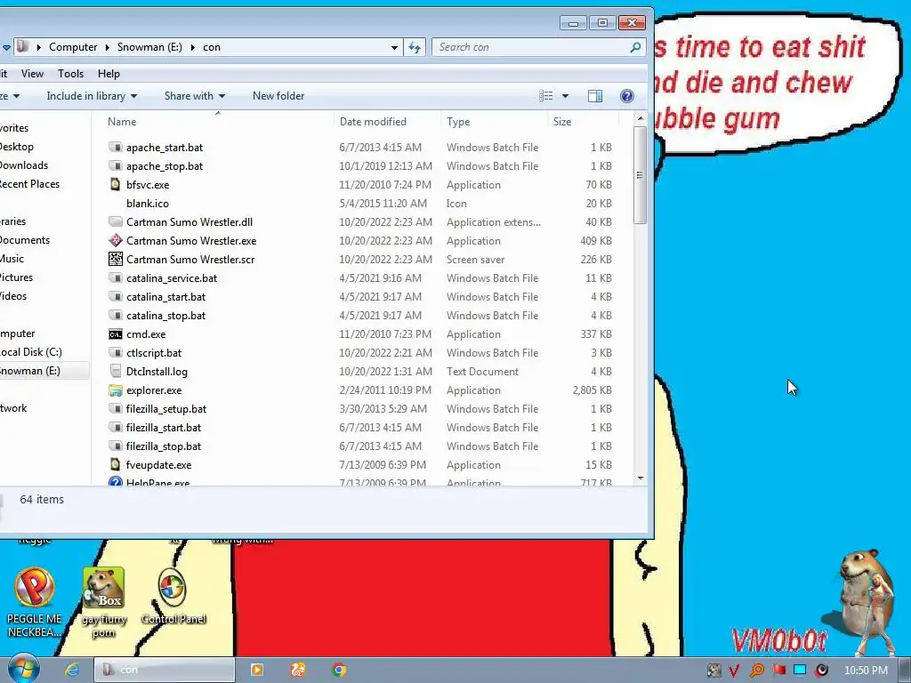Click the red V tray icon
911x683 pixels.
point(734,671)
